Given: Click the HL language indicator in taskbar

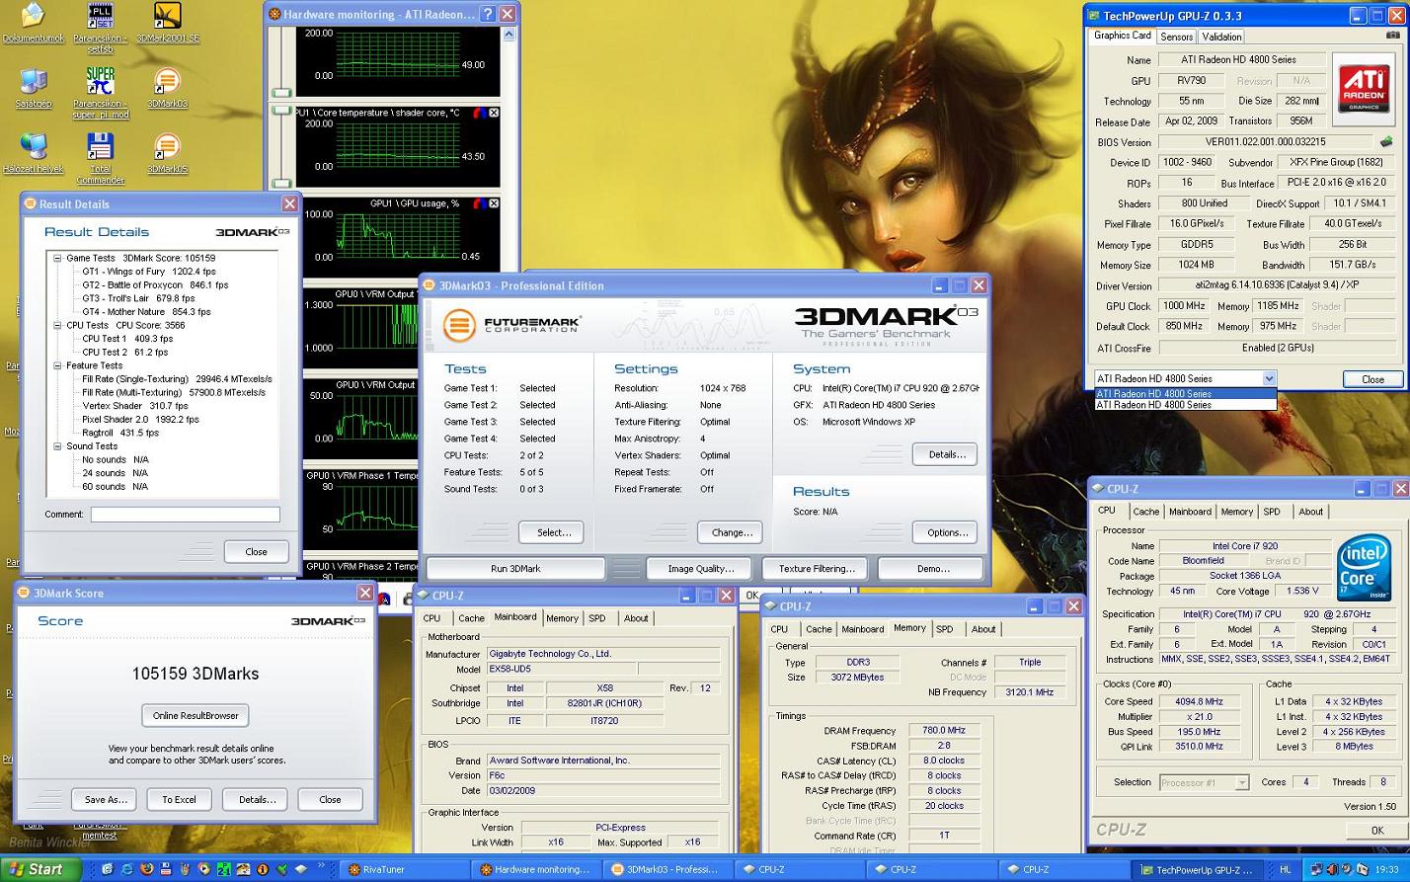Looking at the screenshot, I should (1286, 870).
